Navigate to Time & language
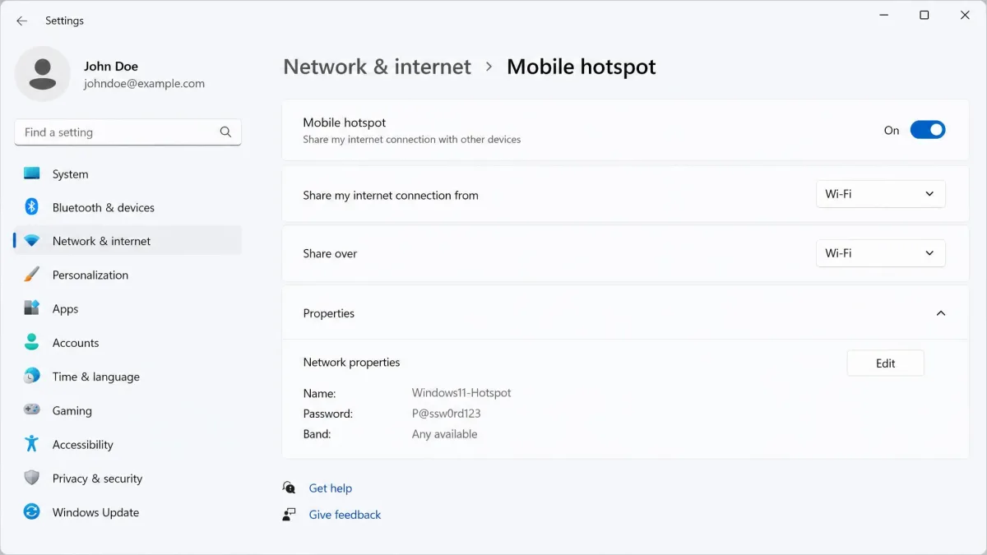The height and width of the screenshot is (555, 987). [127, 376]
